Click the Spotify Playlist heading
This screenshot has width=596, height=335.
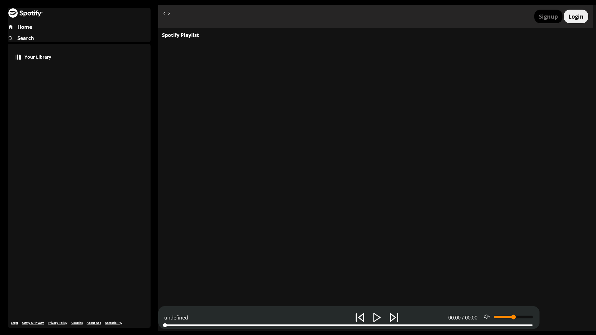[180, 35]
